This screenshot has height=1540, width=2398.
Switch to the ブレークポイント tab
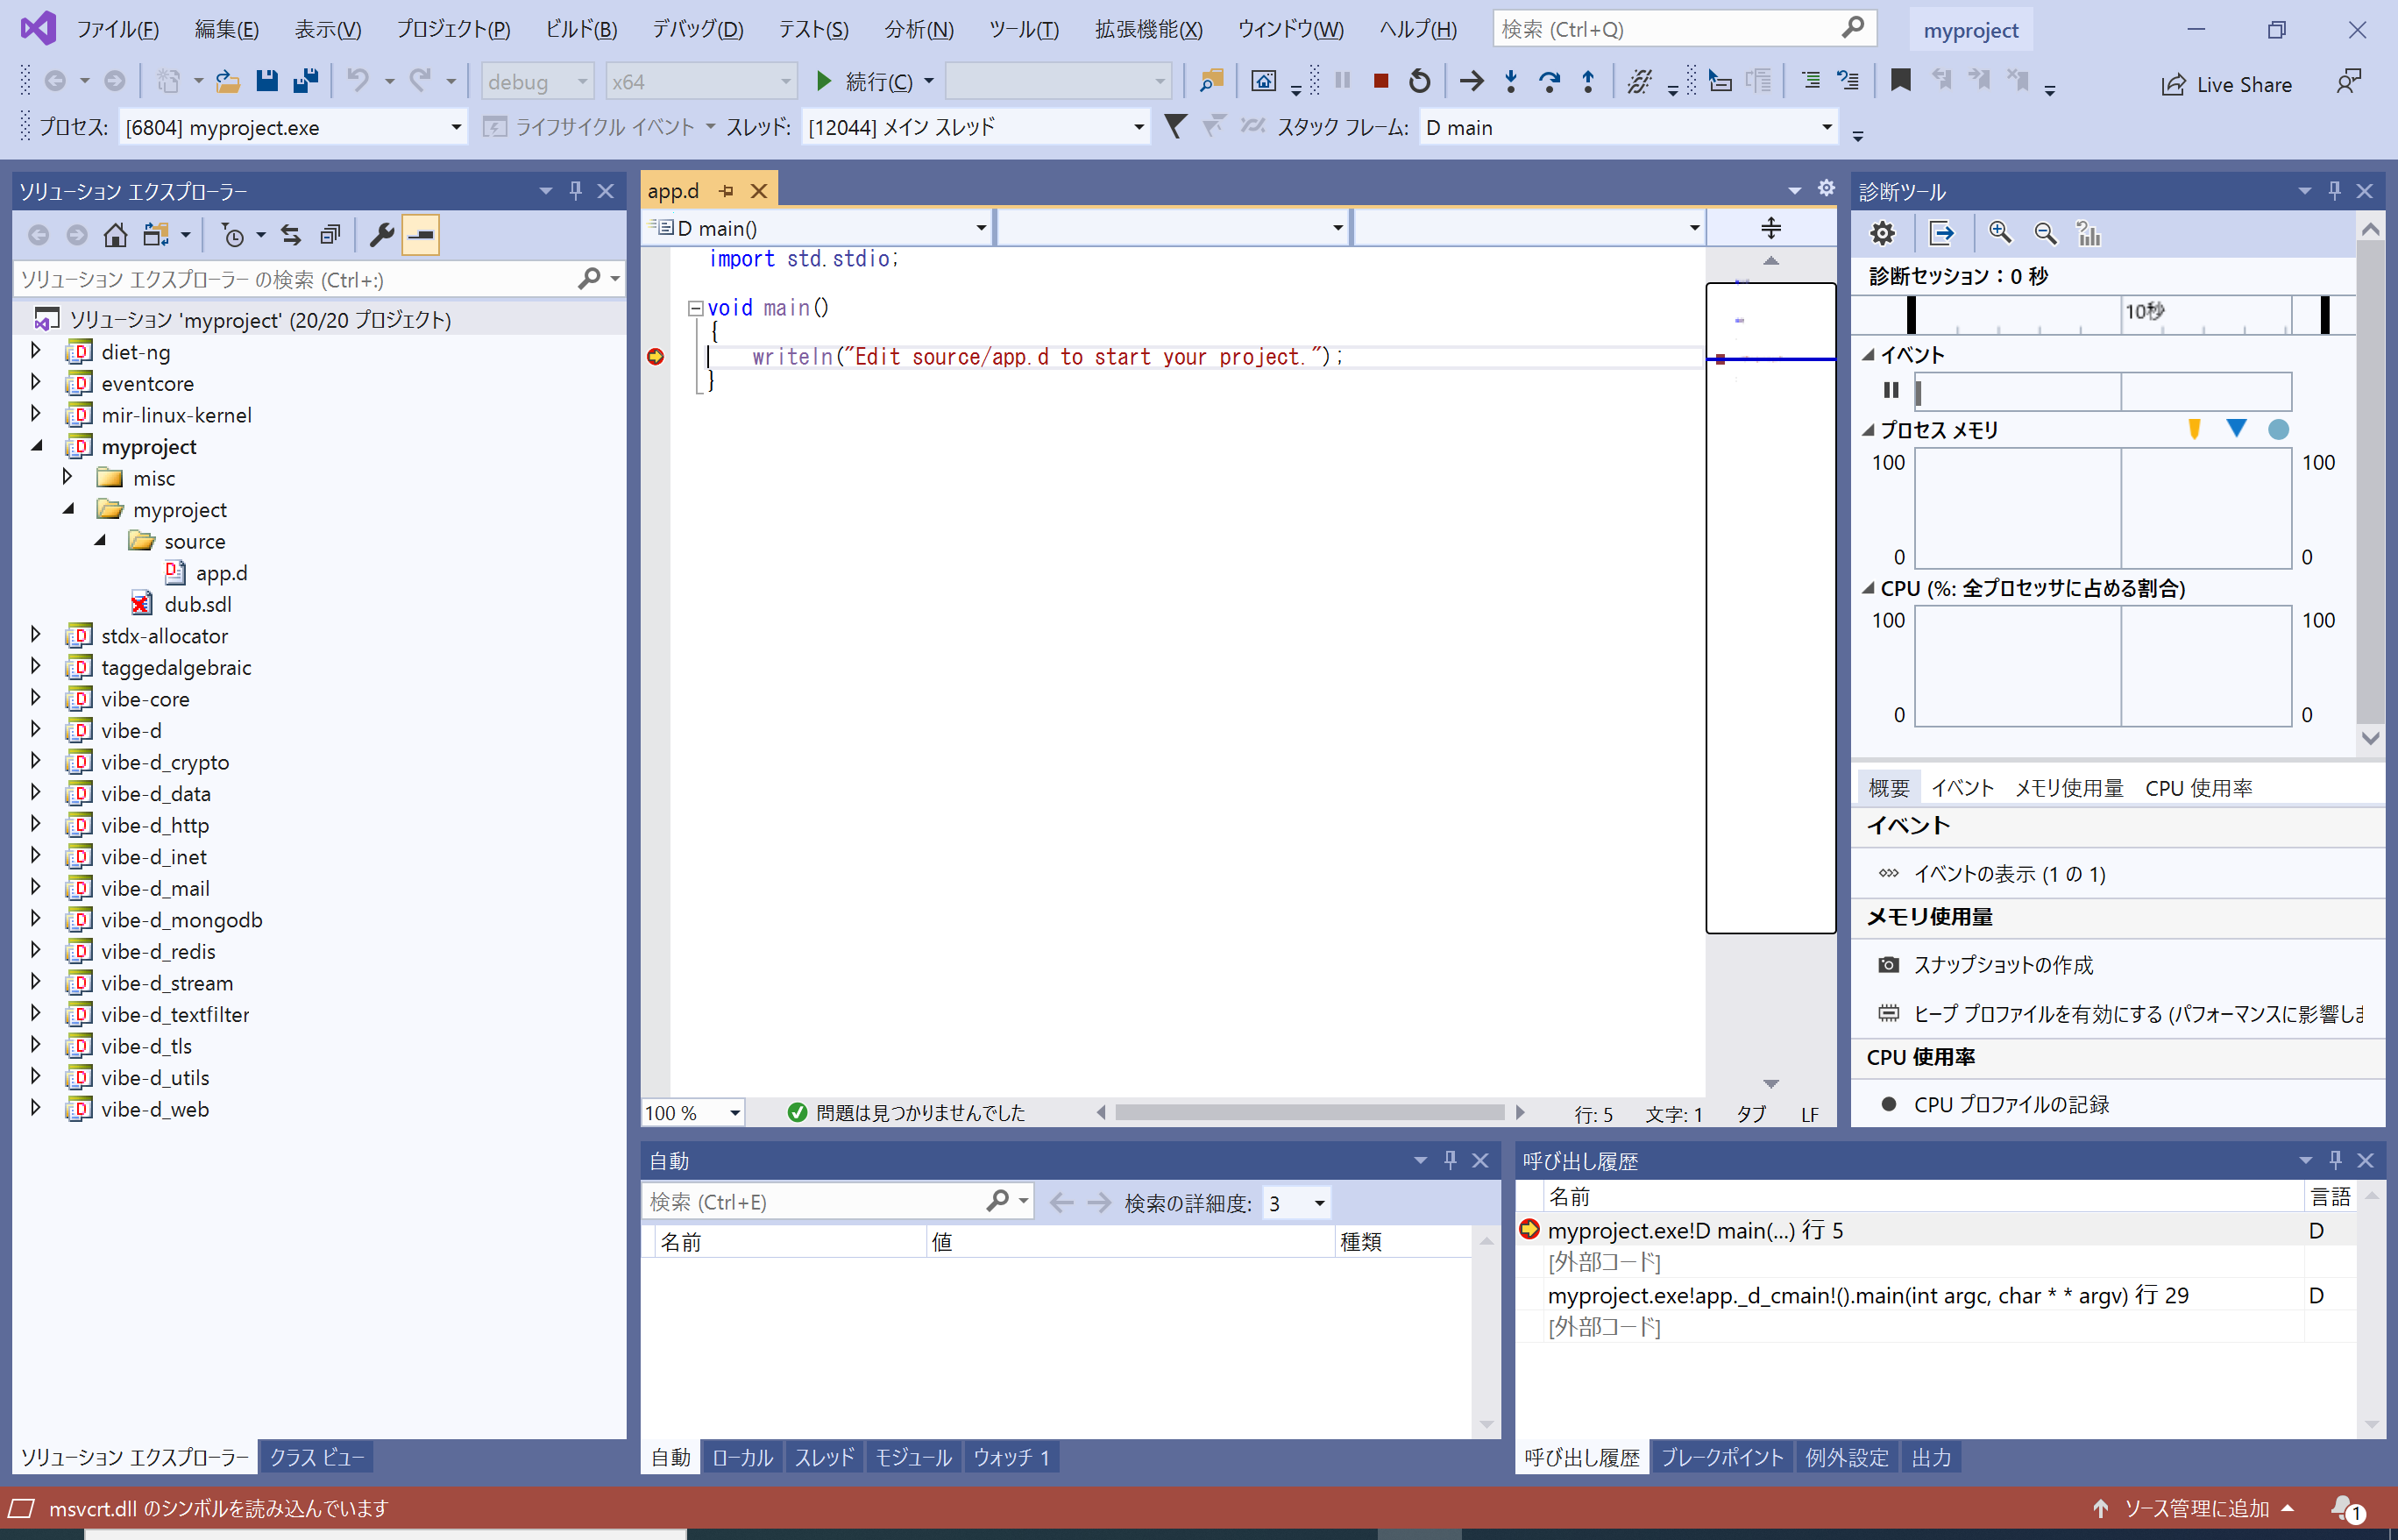point(1722,1457)
